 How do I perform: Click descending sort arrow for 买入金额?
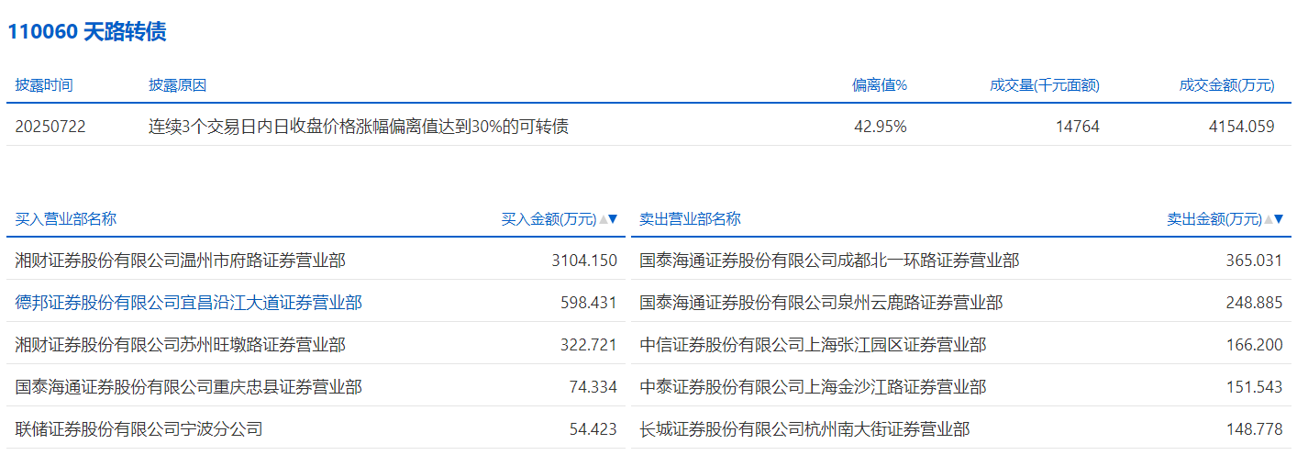[614, 219]
